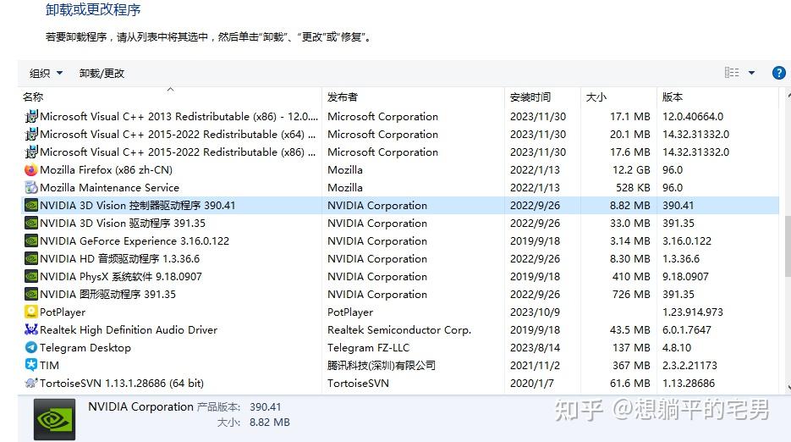
Task: Select Realtek High Definition Audio Driver entry
Action: pos(129,330)
